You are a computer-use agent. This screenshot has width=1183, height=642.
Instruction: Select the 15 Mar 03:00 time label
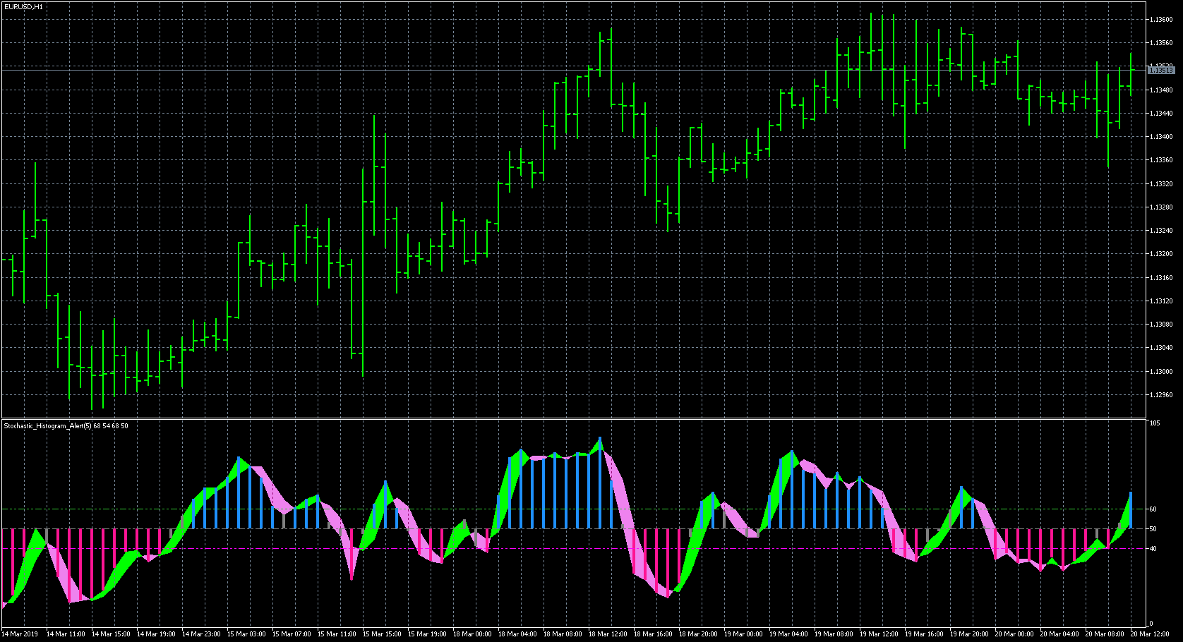point(246,634)
